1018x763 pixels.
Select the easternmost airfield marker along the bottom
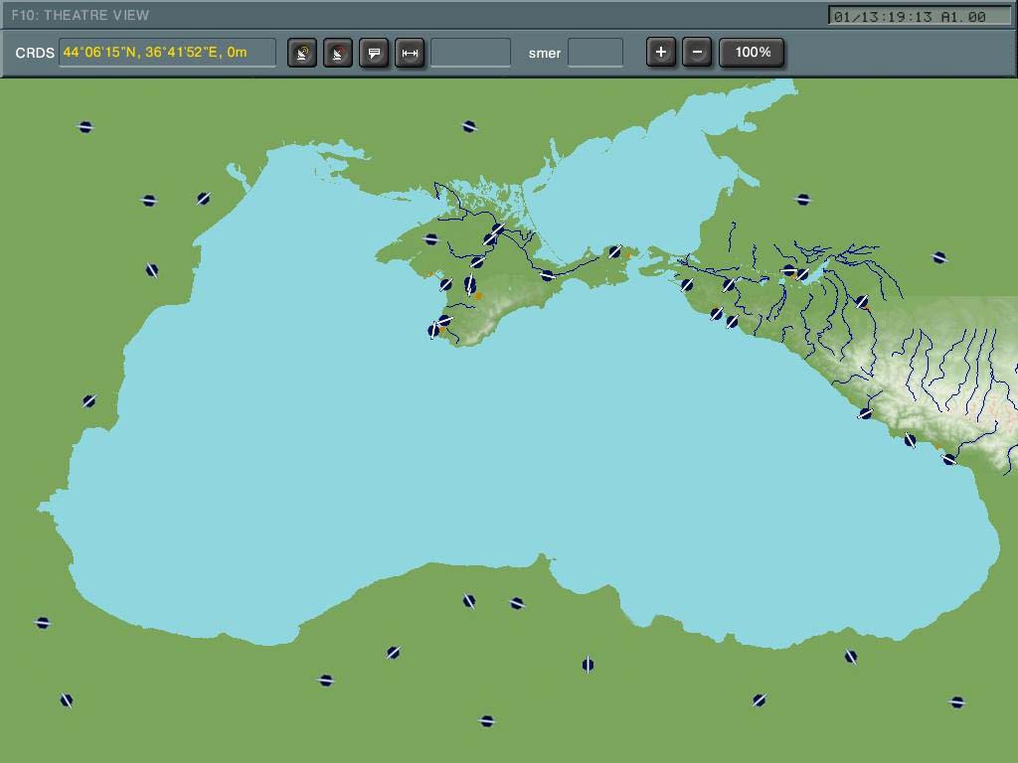(x=956, y=702)
